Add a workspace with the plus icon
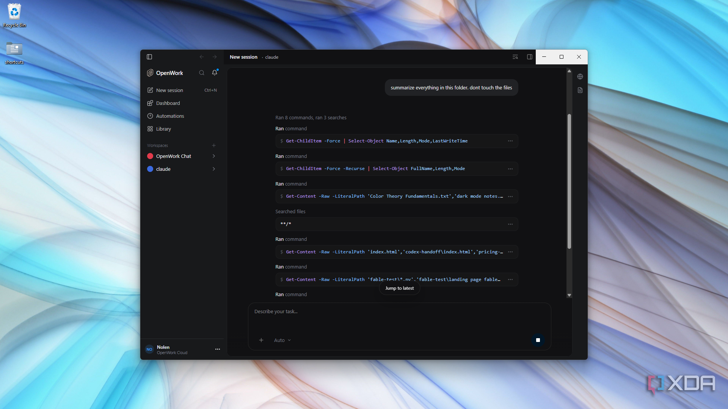 (x=214, y=145)
